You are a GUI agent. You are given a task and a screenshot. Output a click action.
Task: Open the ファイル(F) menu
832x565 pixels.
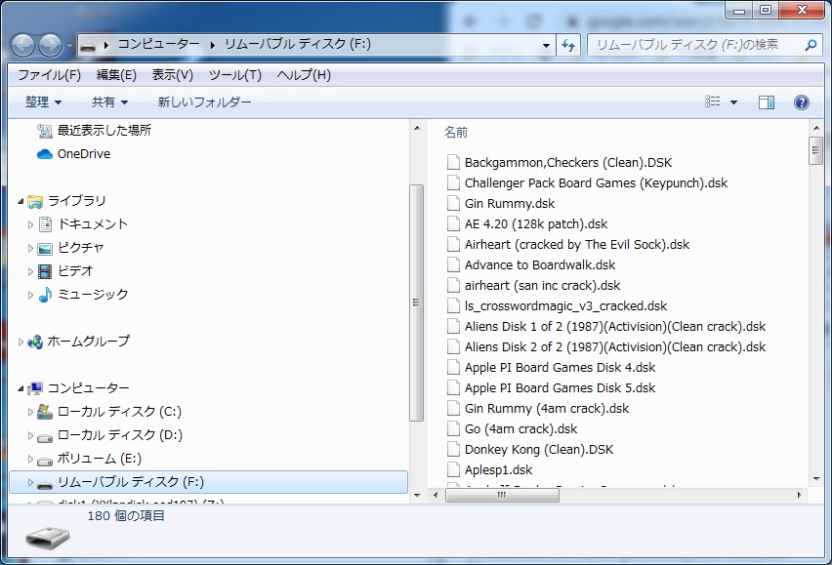(50, 75)
